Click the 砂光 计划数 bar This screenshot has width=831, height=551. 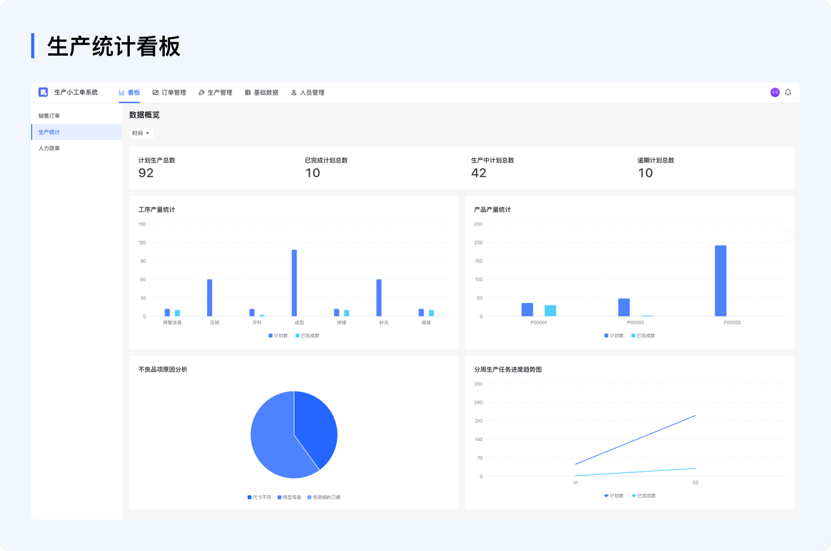[x=379, y=298]
